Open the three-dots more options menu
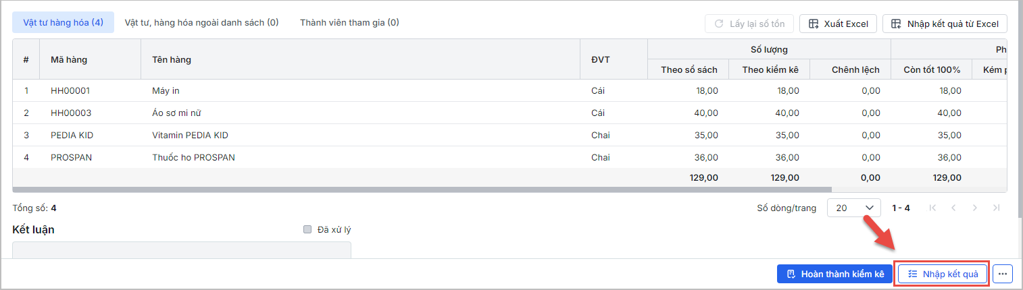The image size is (1023, 290). pos(1003,274)
